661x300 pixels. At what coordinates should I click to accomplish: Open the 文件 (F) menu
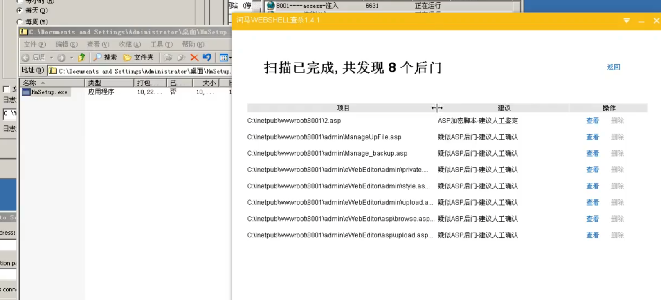point(34,44)
